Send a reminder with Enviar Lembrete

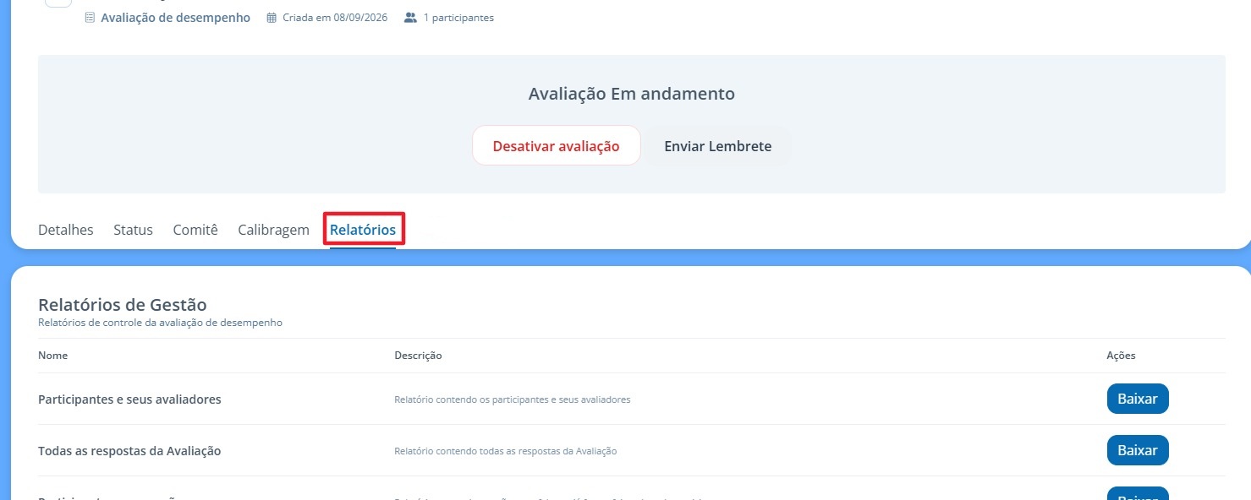point(718,146)
